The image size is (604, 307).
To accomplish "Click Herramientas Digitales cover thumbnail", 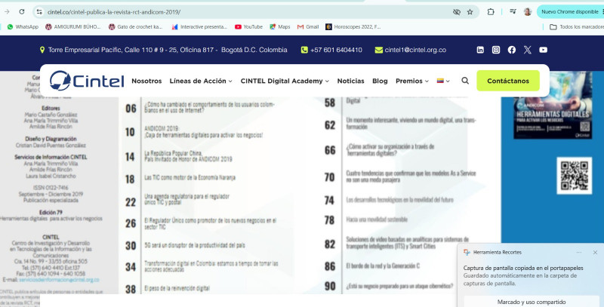I will [553, 105].
